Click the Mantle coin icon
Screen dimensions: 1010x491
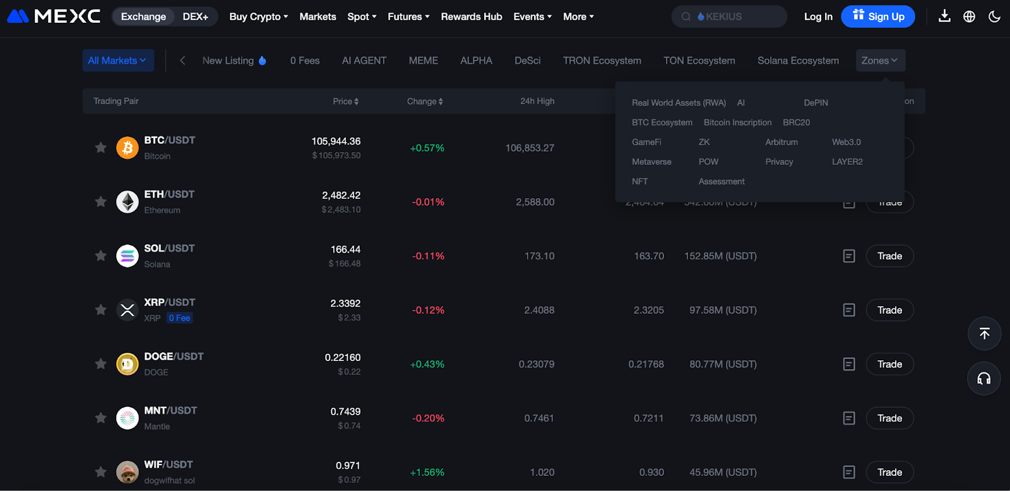[x=128, y=418]
